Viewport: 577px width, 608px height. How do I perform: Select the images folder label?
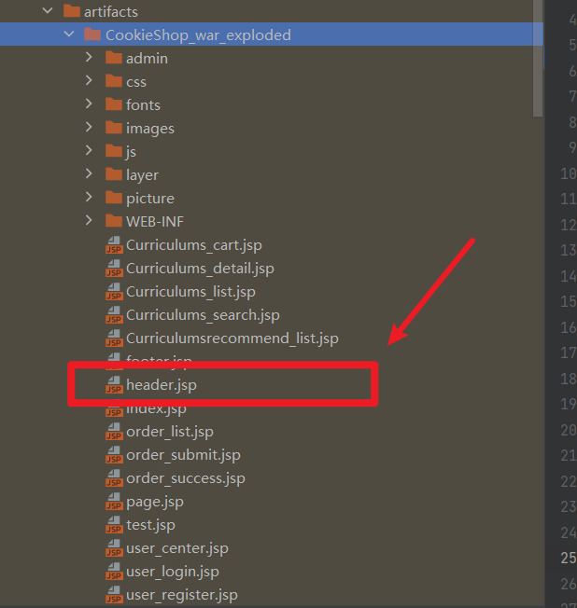[150, 129]
